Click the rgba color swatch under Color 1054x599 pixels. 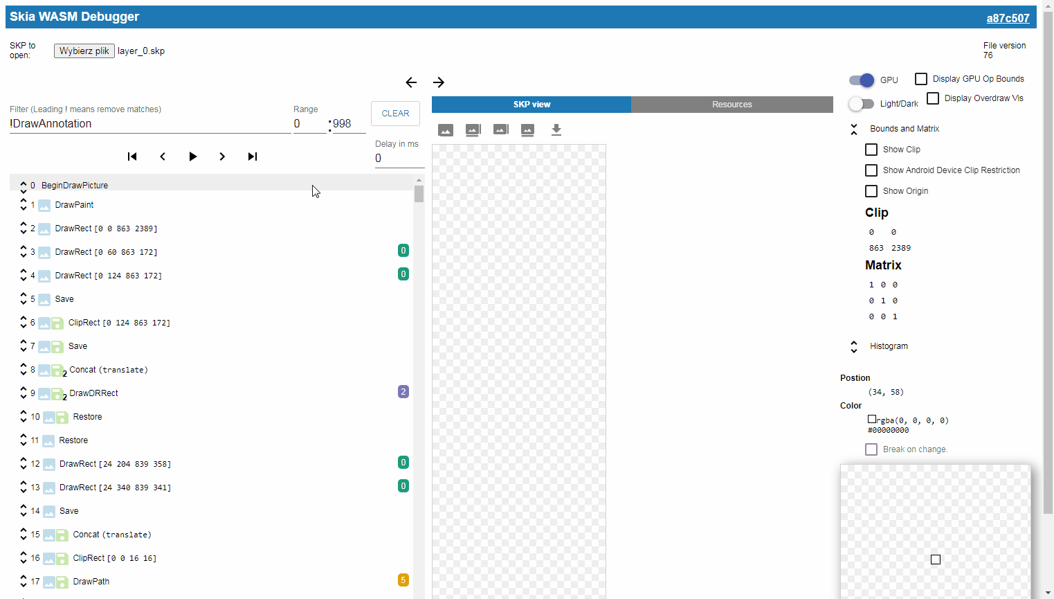click(872, 419)
